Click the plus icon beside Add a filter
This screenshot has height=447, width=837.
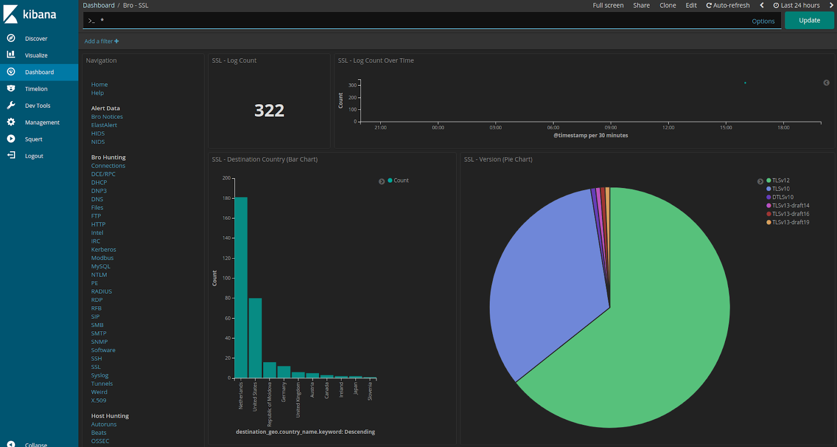click(x=117, y=41)
